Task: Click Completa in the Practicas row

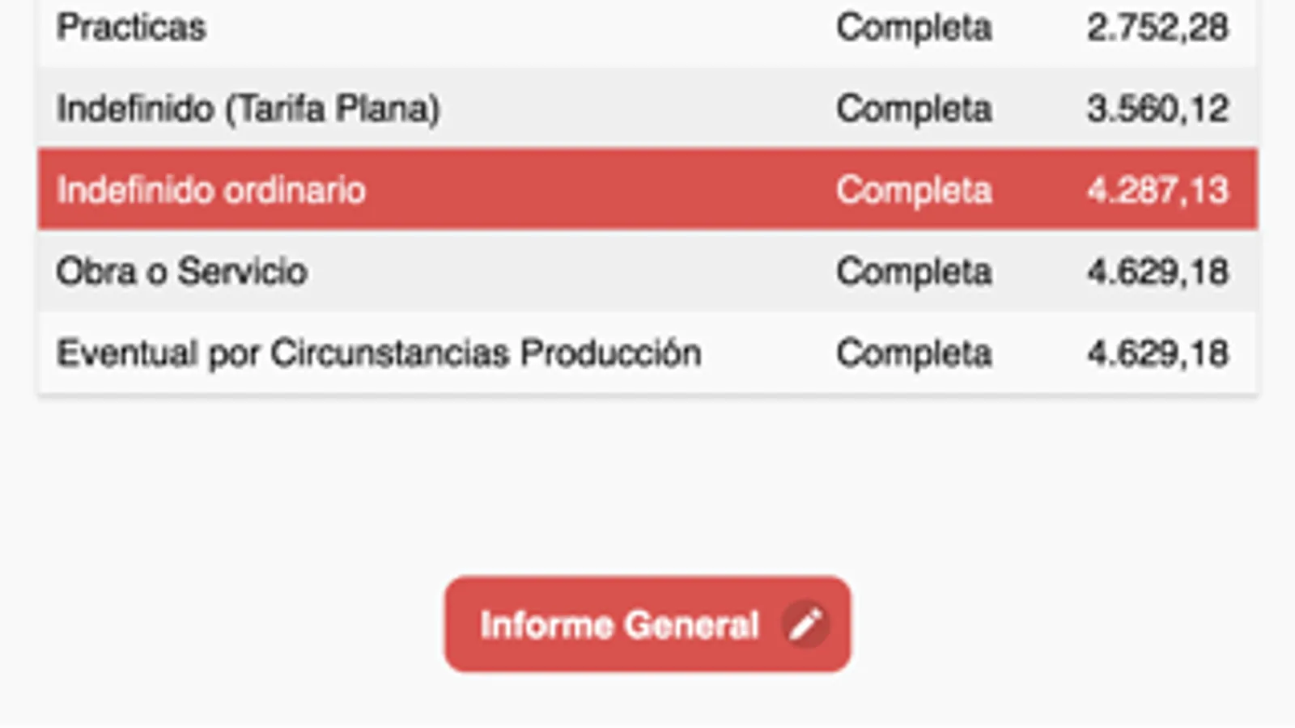Action: 914,28
